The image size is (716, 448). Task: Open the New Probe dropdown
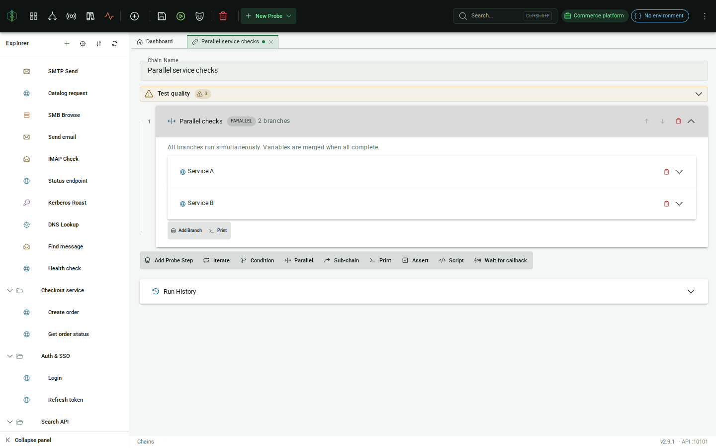(268, 16)
